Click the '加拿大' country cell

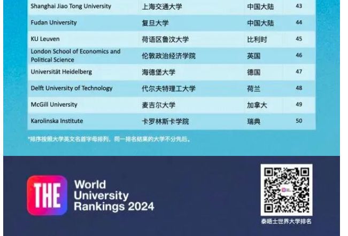click(x=257, y=105)
